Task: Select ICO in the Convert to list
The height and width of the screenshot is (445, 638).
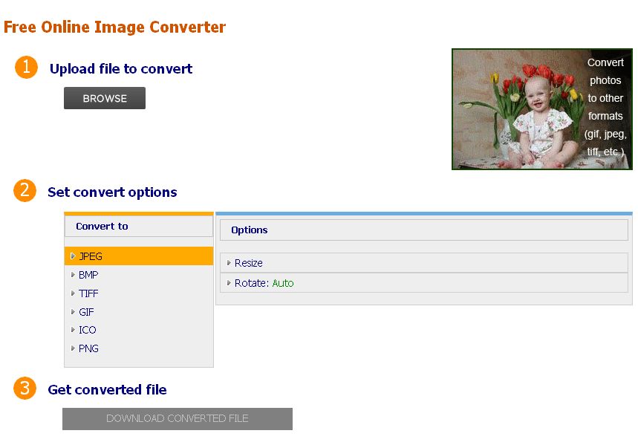Action: click(86, 330)
